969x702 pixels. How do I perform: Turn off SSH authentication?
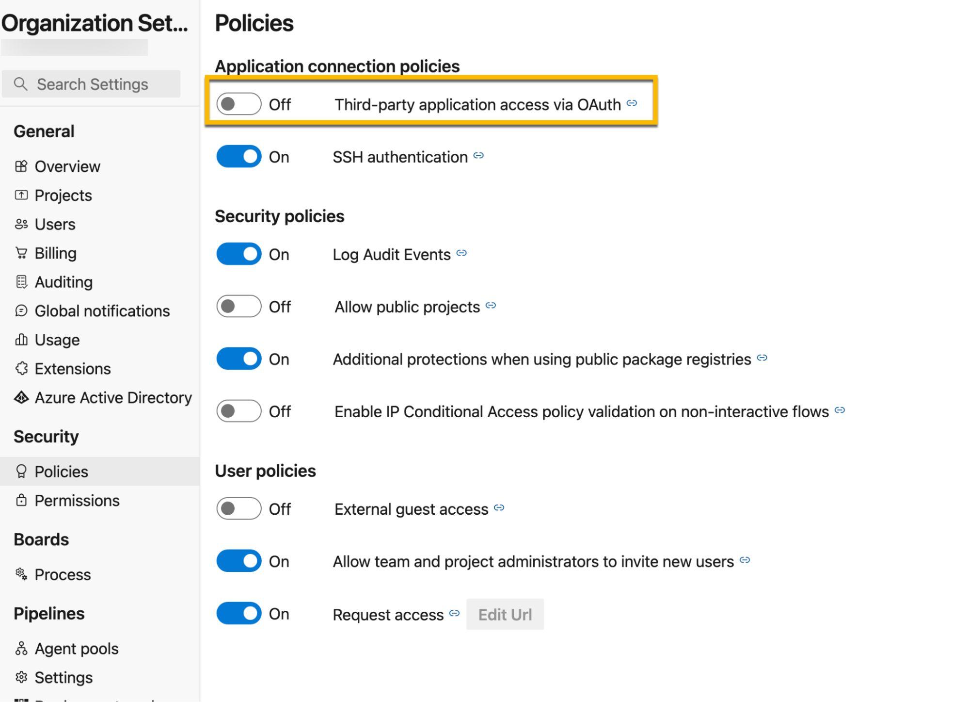[239, 156]
